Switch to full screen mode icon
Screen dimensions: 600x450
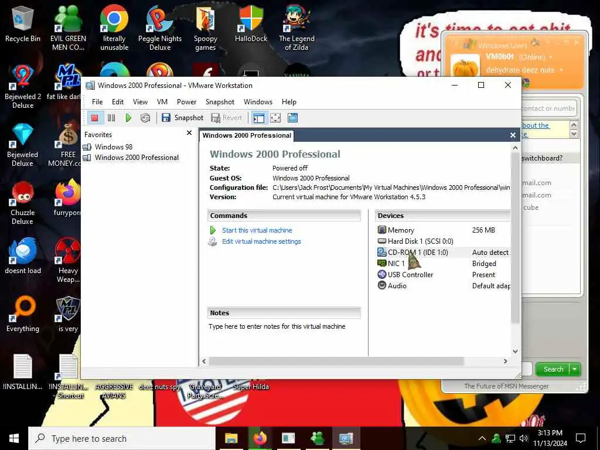coord(275,118)
